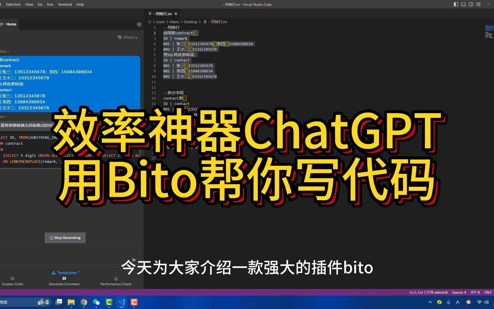Open WeChat from taskbar
The height and width of the screenshot is (309, 494).
pos(96,302)
